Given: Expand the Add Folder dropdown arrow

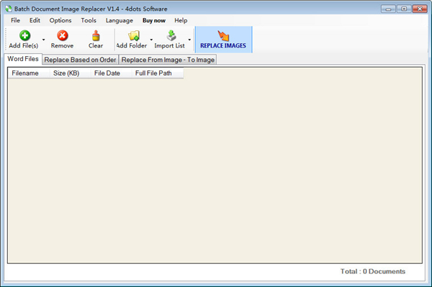Looking at the screenshot, I should point(151,40).
